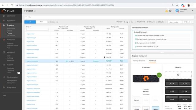Screen dimensions: 196x110
Task: Click the magnifier icon in the address bar
Action: pos(173,5)
